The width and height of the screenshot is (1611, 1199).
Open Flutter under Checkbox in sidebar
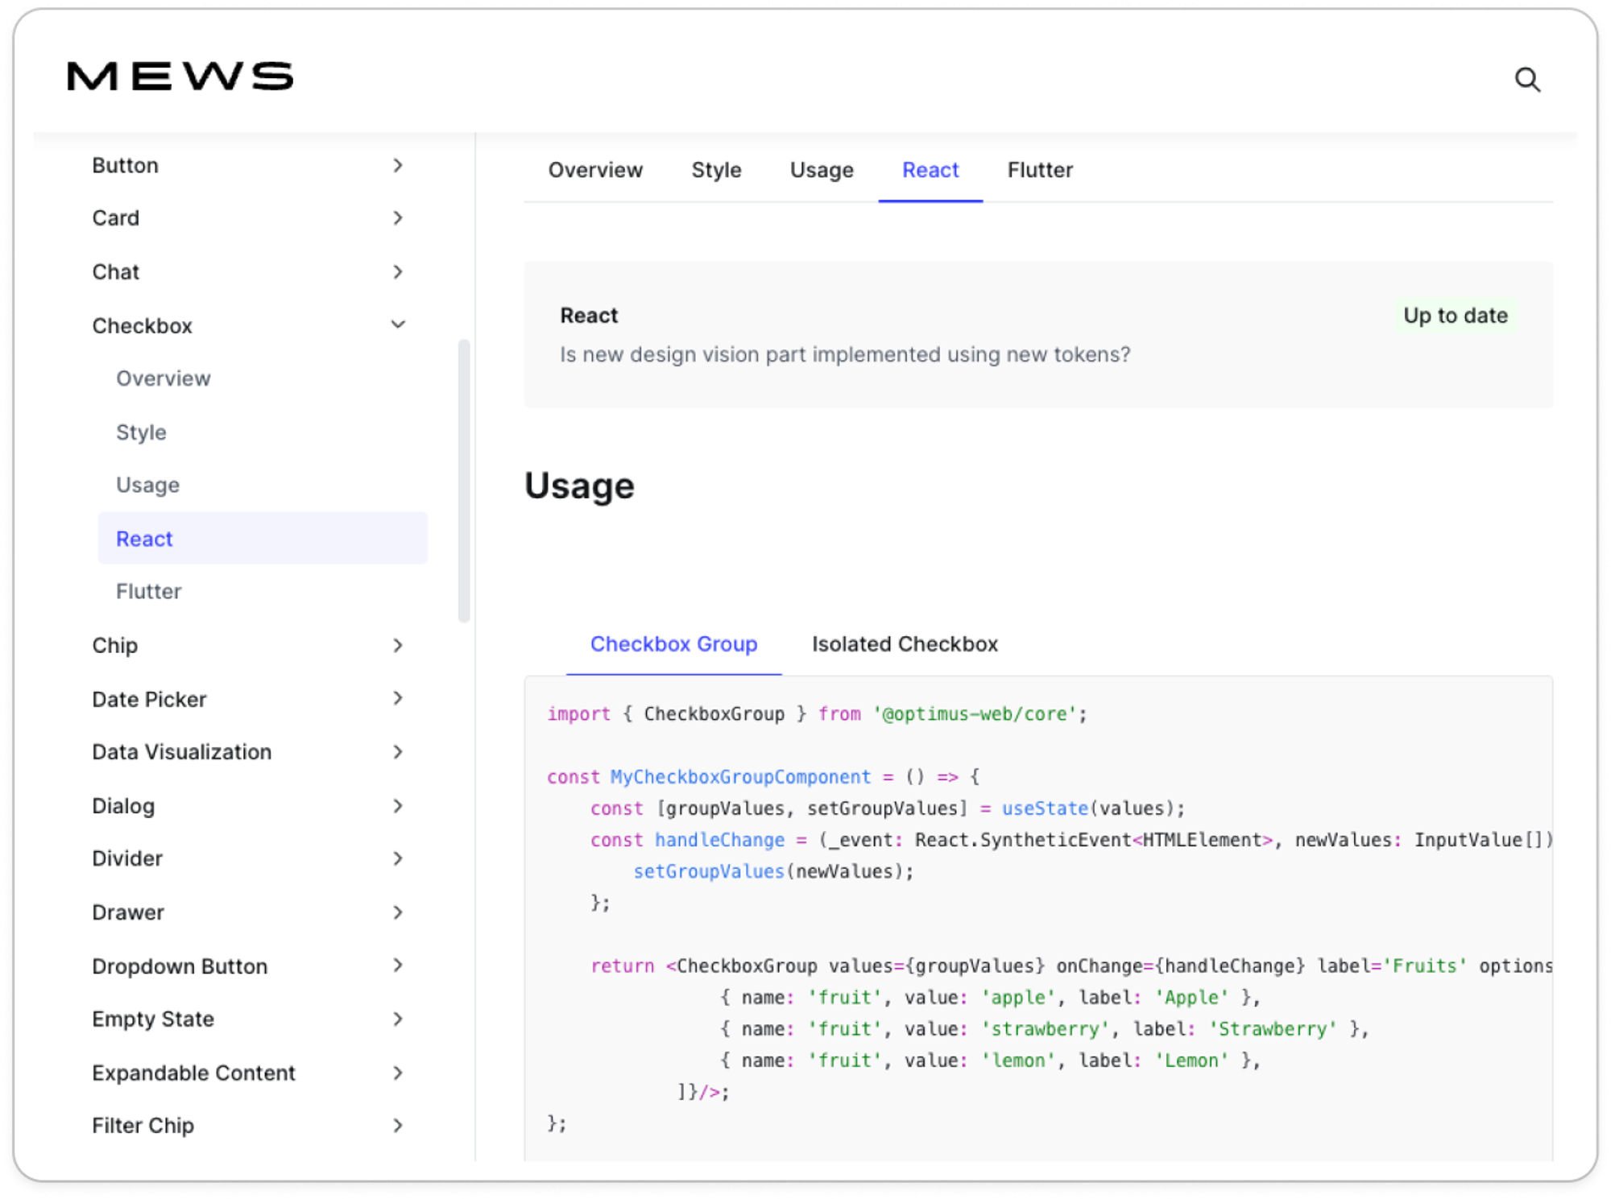pos(149,591)
